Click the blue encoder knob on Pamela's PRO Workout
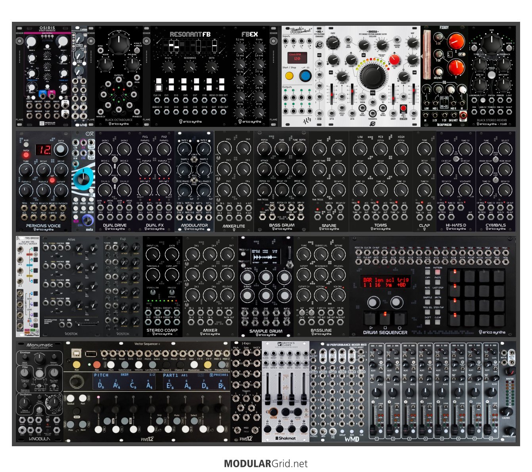The height and width of the screenshot is (472, 532). click(305, 76)
